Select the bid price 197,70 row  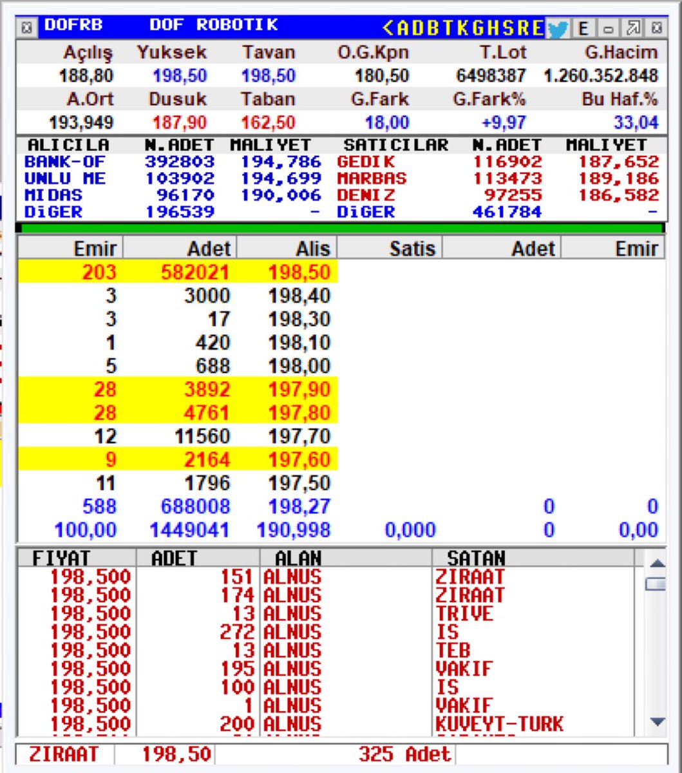[x=178, y=436]
